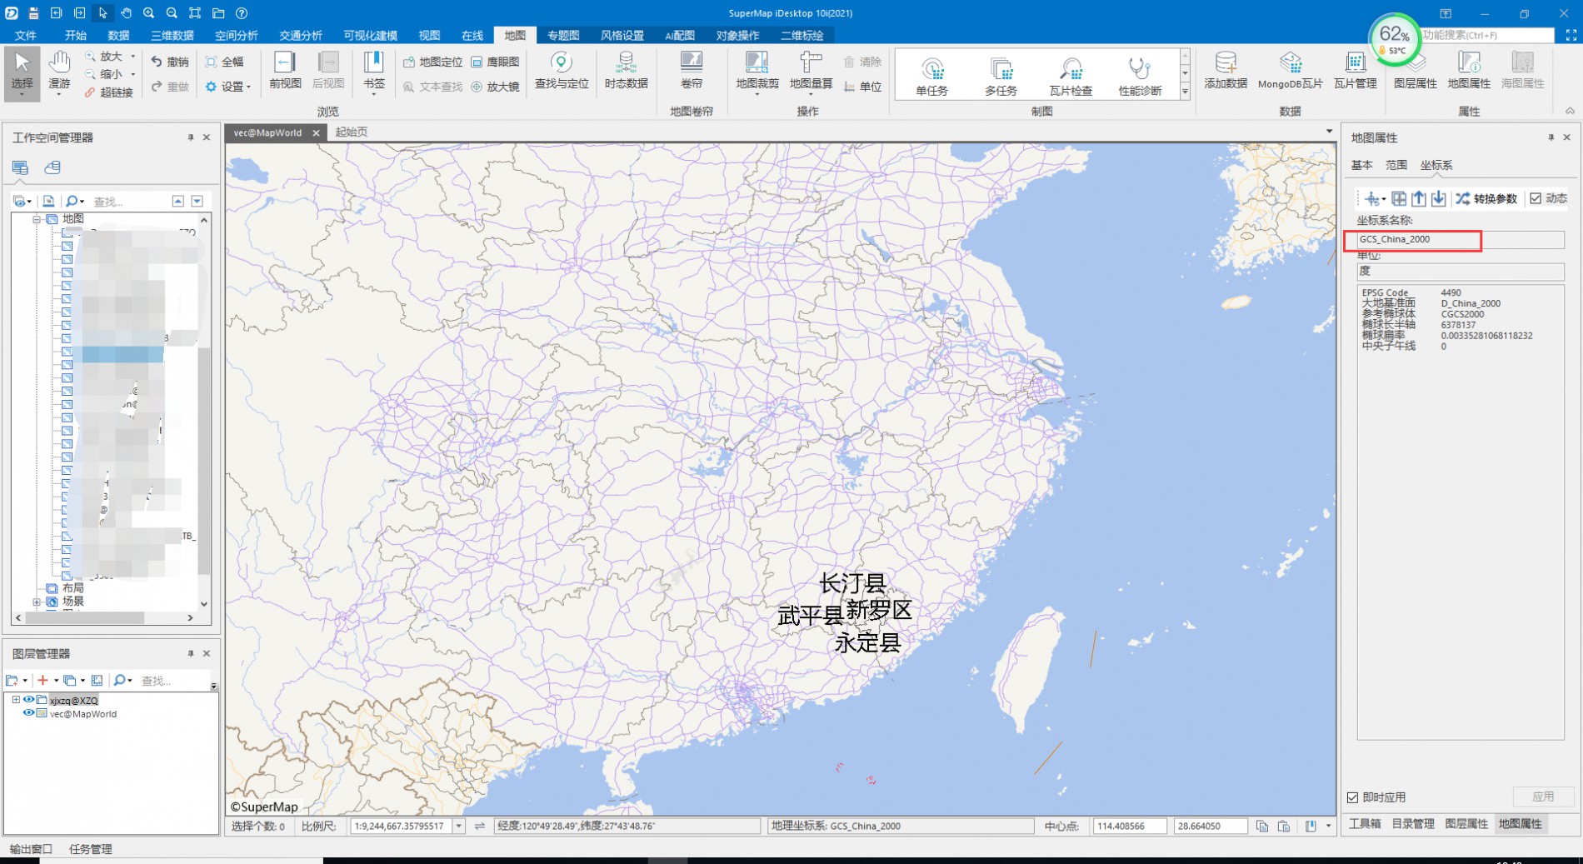Viewport: 1583px width, 864px height.
Task: Click the 缩小 zoom-out ribbon tool
Action: tap(104, 73)
